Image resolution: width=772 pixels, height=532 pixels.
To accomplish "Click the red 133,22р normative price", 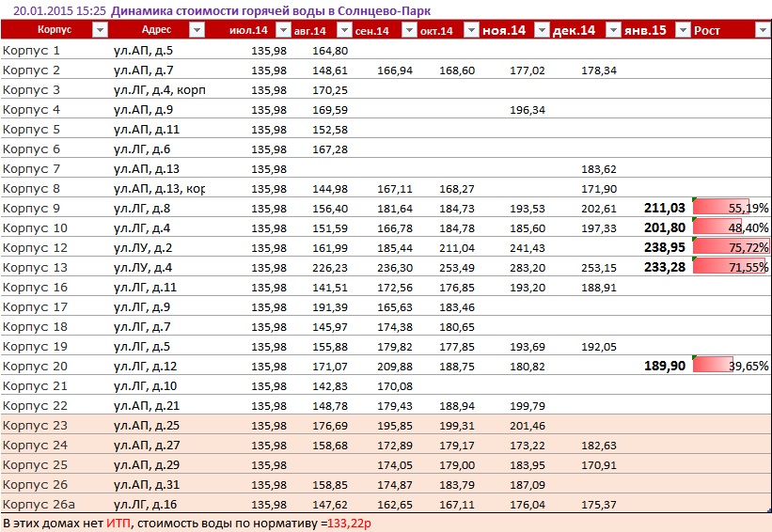I will (349, 523).
